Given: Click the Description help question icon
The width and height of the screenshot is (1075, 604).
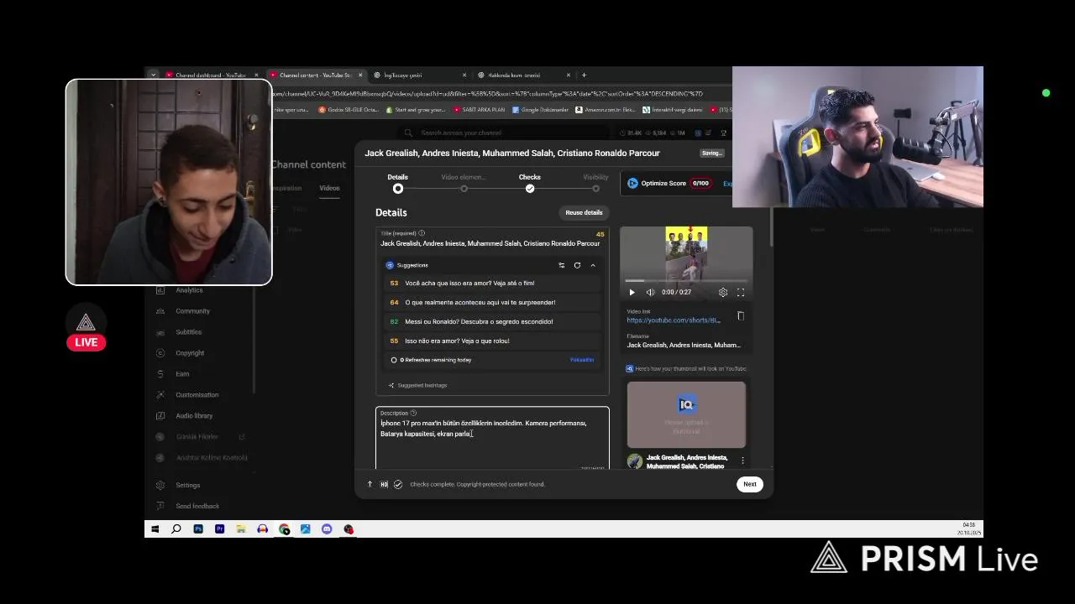Looking at the screenshot, I should 413,413.
